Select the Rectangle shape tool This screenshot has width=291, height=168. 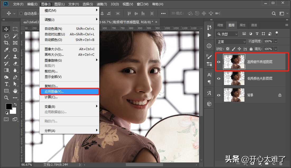point(6,91)
